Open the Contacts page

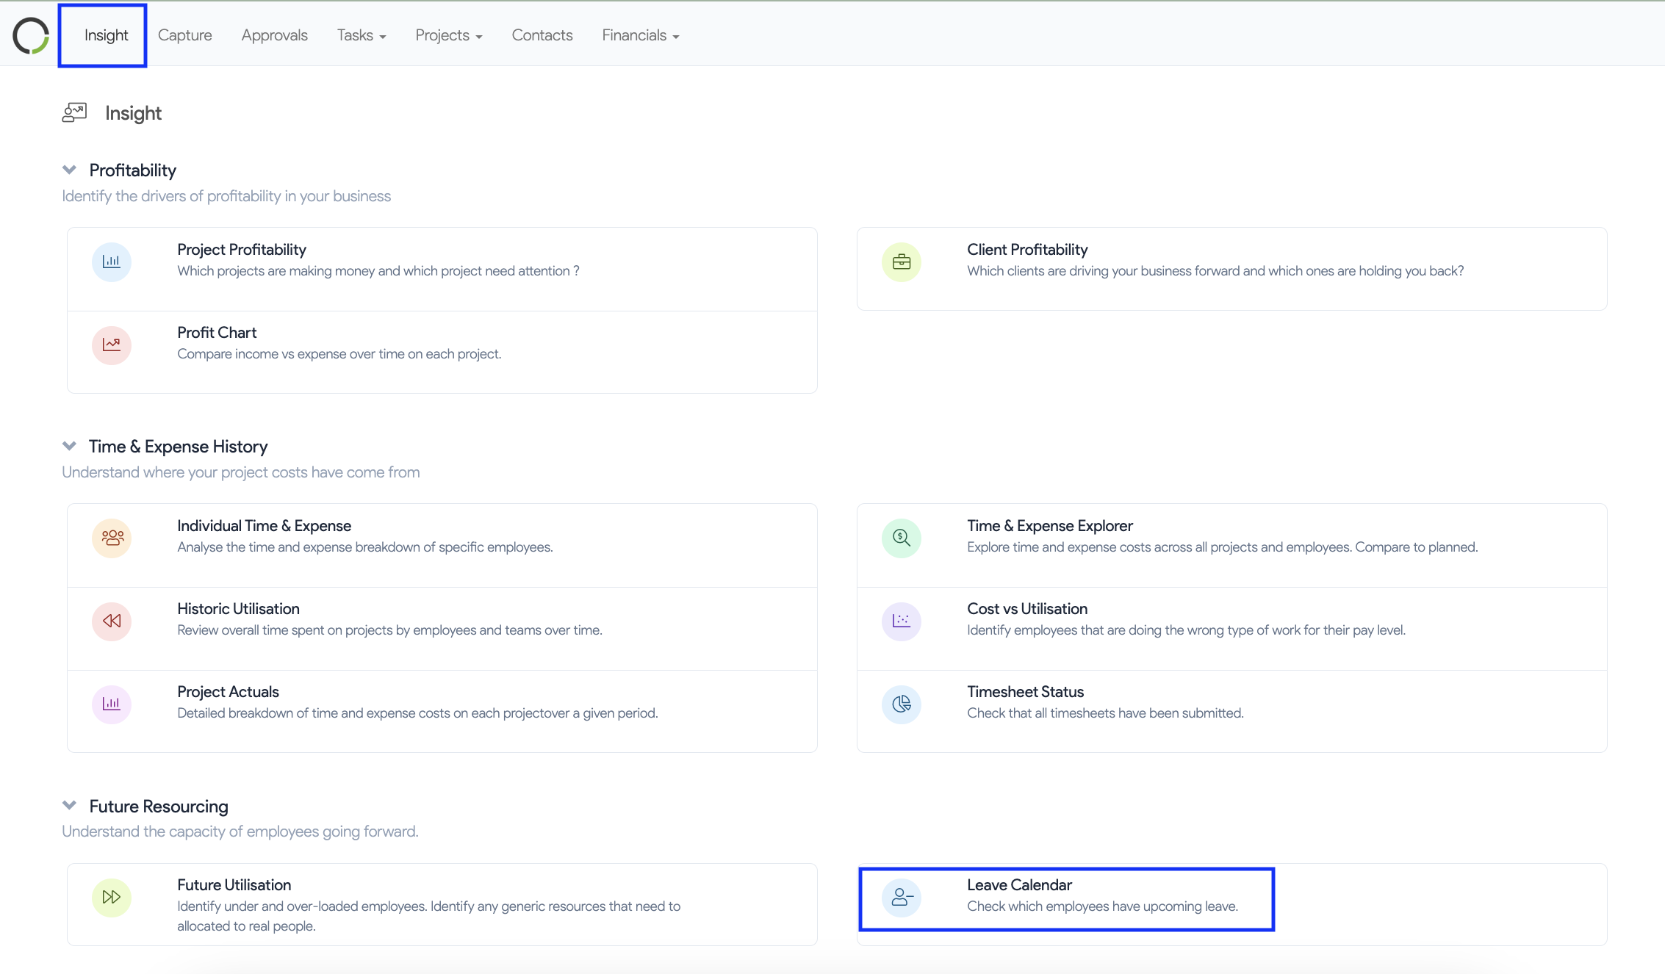coord(542,35)
